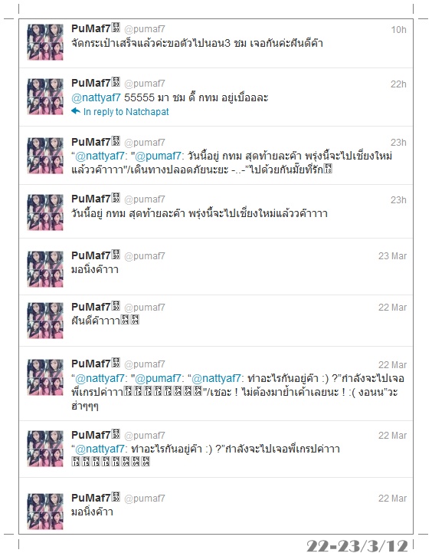Click the PuMaf7 name on the 23 Mar tweet
The width and height of the screenshot is (432, 553).
[x=91, y=255]
